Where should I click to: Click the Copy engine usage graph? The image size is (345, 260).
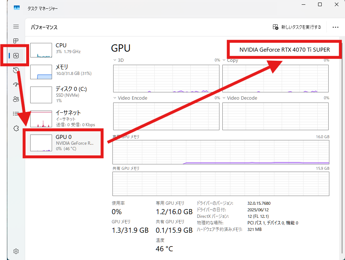[275, 79]
